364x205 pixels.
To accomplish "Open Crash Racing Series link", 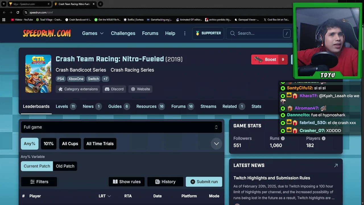I will tap(132, 70).
